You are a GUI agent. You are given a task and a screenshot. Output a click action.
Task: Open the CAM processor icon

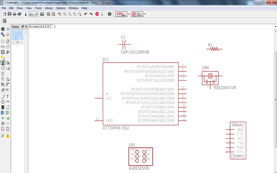point(19,14)
